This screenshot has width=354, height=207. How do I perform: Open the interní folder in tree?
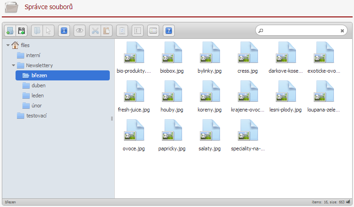pos(29,55)
